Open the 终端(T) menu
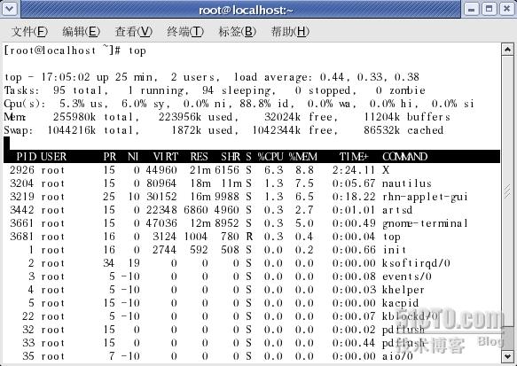 click(x=185, y=32)
